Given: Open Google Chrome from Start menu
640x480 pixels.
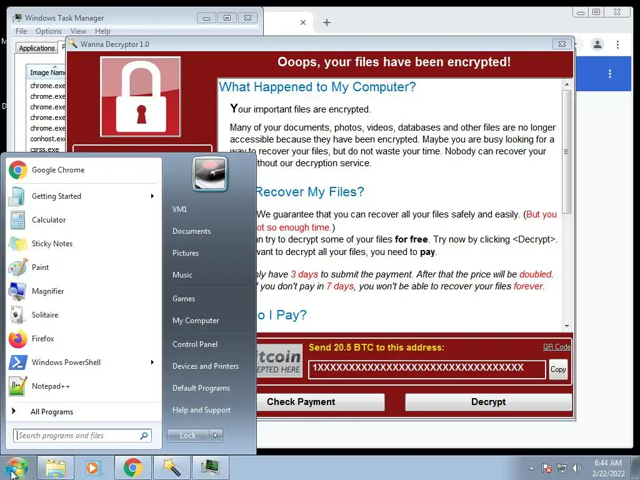Looking at the screenshot, I should click(84, 170).
